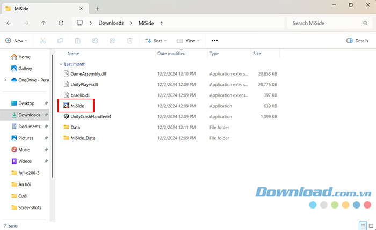Click the Delete trash icon
This screenshot has width=376, height=230.
point(129,41)
